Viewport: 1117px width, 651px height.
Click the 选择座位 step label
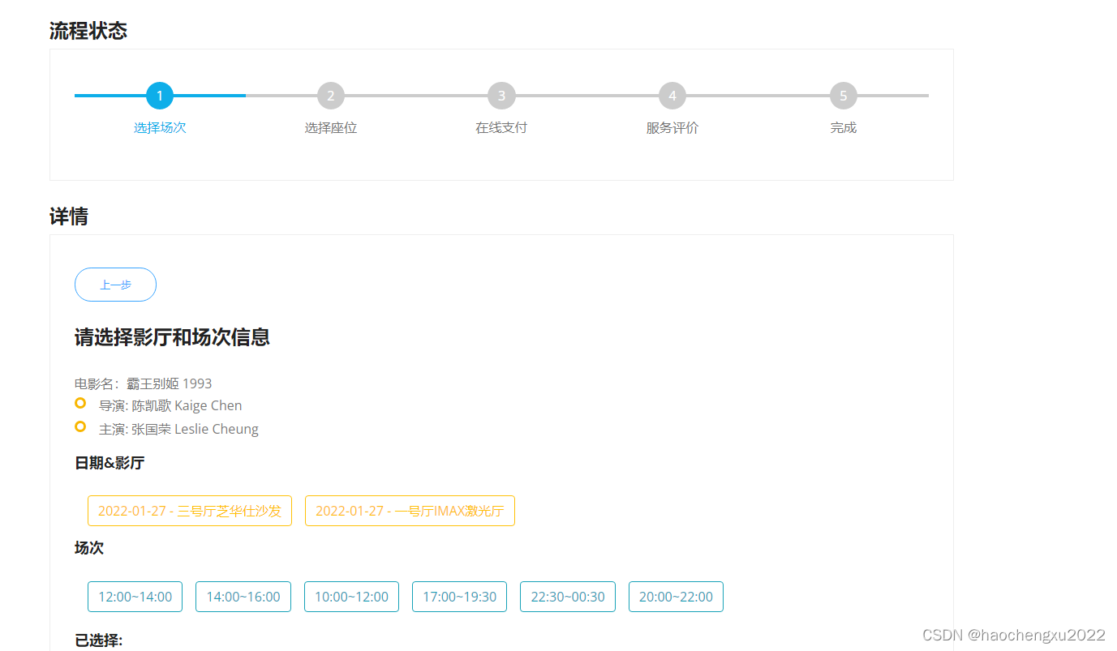(331, 128)
